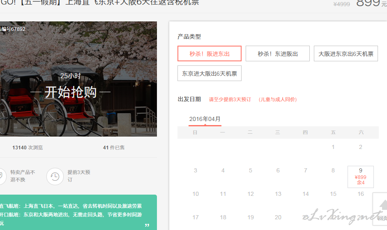Select calendar date 11
Image resolution: width=387 pixels, height=230 pixels.
[223, 194]
